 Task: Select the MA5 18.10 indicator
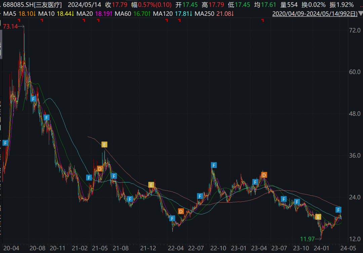point(19,14)
